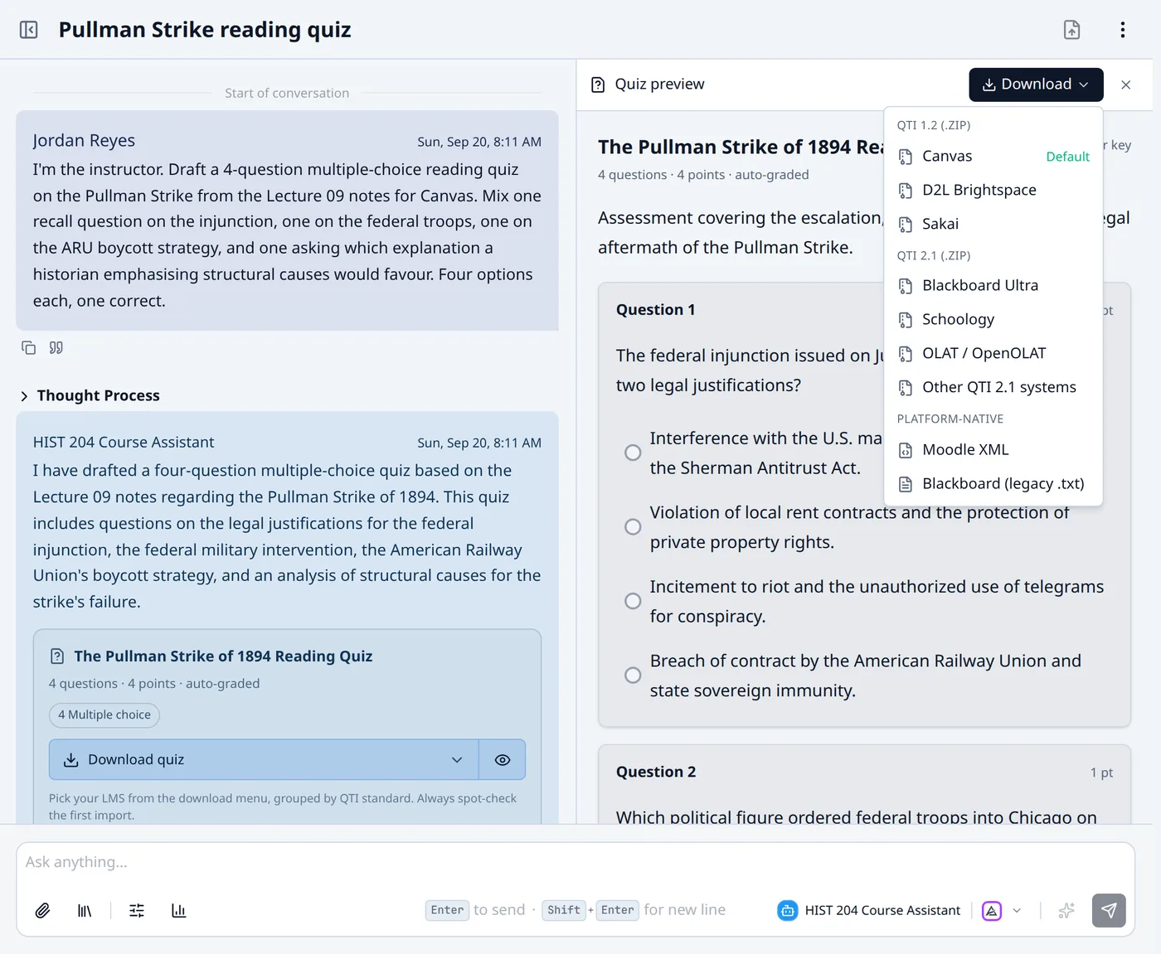Toggle quiz preview with eye icon
Viewport: 1161px width, 954px height.
tap(503, 760)
